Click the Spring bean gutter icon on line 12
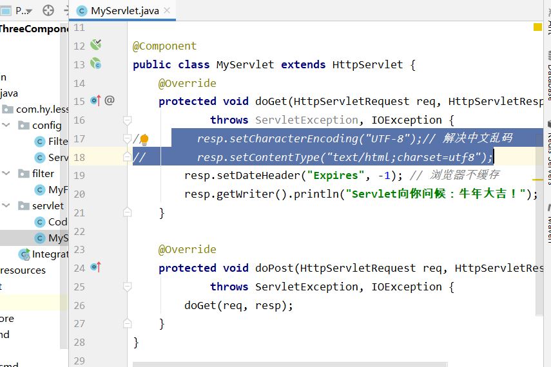Image resolution: width=551 pixels, height=367 pixels. point(96,44)
